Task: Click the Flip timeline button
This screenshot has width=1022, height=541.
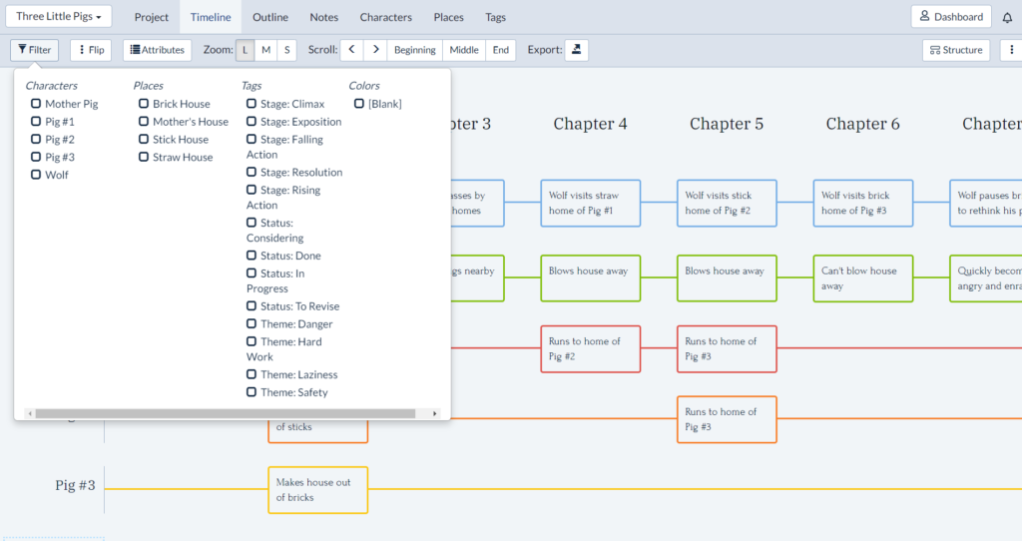Action: point(90,50)
